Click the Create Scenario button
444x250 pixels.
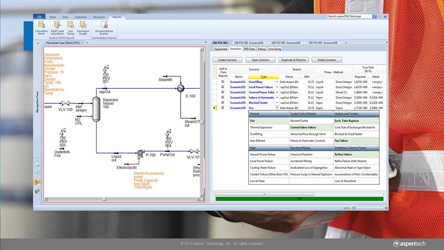tap(227, 60)
